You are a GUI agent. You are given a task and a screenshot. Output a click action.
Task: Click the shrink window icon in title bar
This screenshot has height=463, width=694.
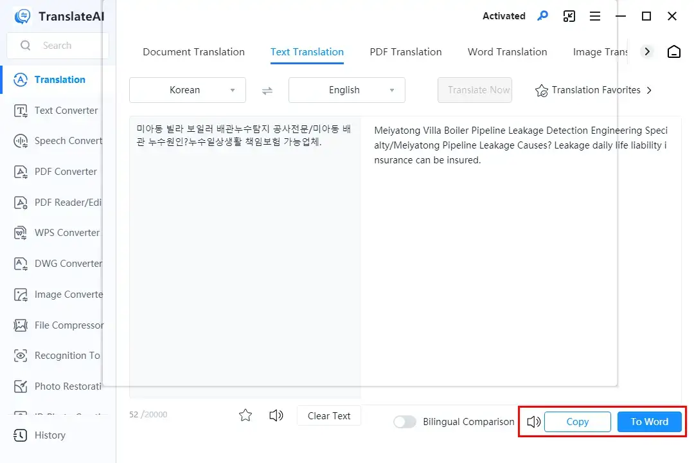click(569, 16)
